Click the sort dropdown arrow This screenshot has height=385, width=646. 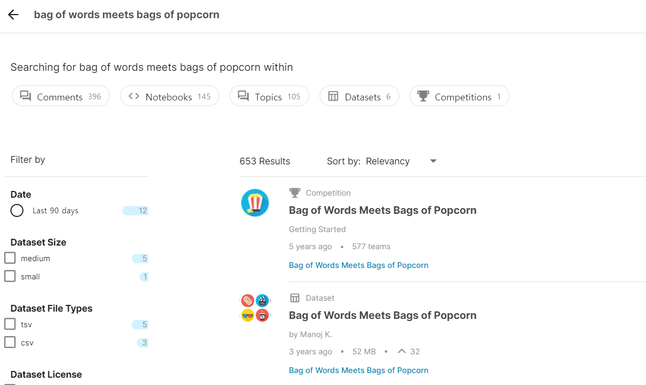click(x=433, y=161)
